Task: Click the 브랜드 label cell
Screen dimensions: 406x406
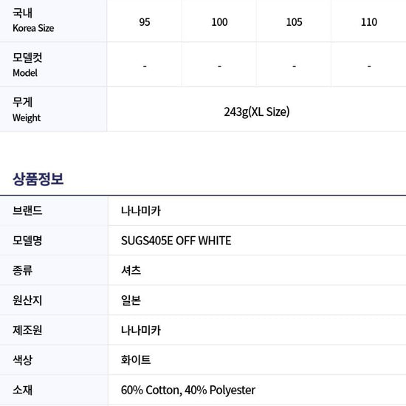Action: pos(54,210)
